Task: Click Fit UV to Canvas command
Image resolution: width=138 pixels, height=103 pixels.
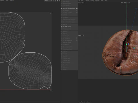Action: tap(67, 27)
